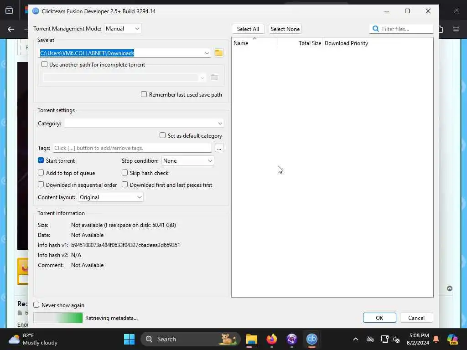
Task: Click the qBittorrent logo in title bar
Action: (x=36, y=11)
